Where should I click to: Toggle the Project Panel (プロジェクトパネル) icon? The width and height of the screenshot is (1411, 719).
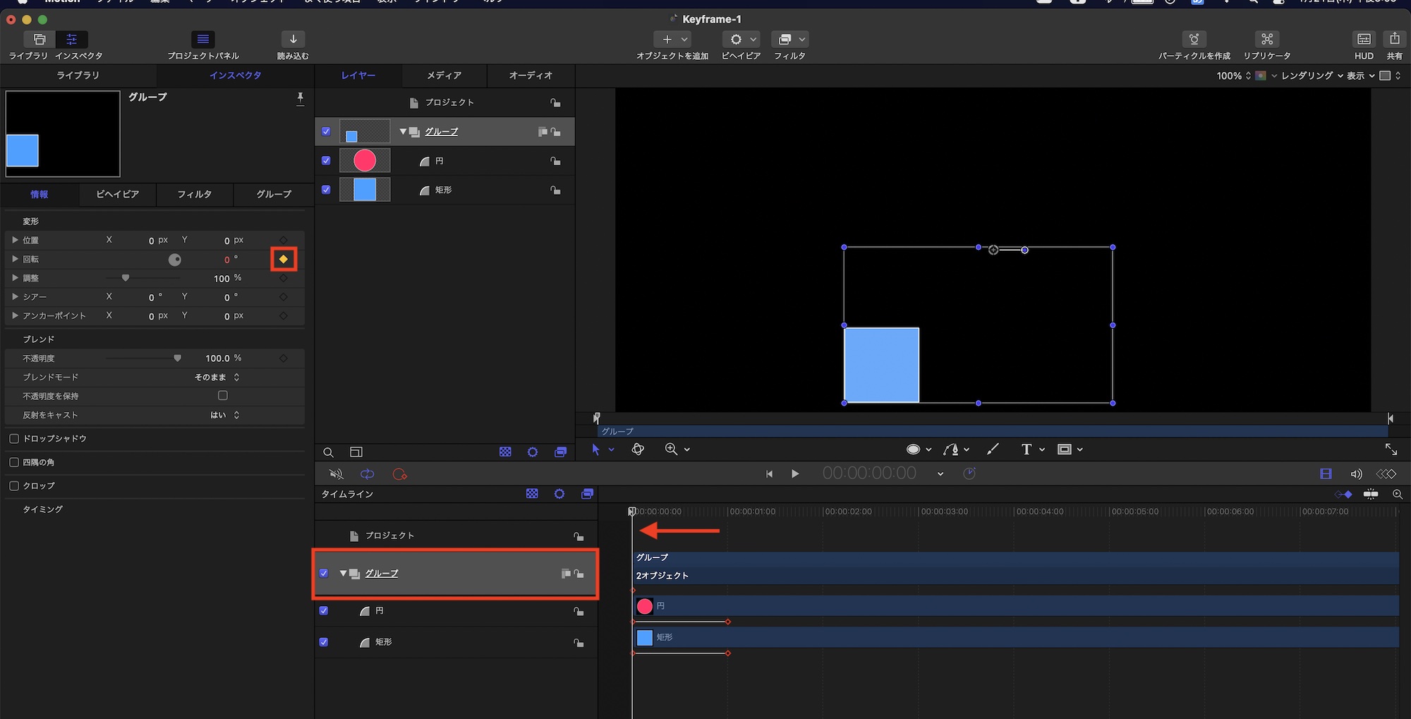(203, 40)
